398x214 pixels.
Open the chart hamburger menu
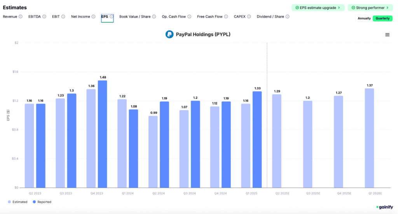(x=388, y=35)
